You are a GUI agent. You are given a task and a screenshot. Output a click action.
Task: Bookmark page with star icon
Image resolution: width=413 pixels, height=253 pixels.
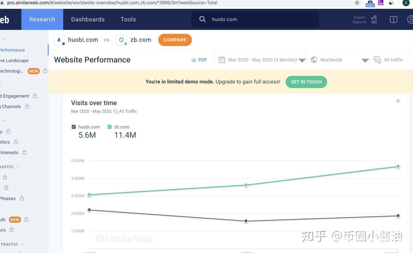point(357,3)
